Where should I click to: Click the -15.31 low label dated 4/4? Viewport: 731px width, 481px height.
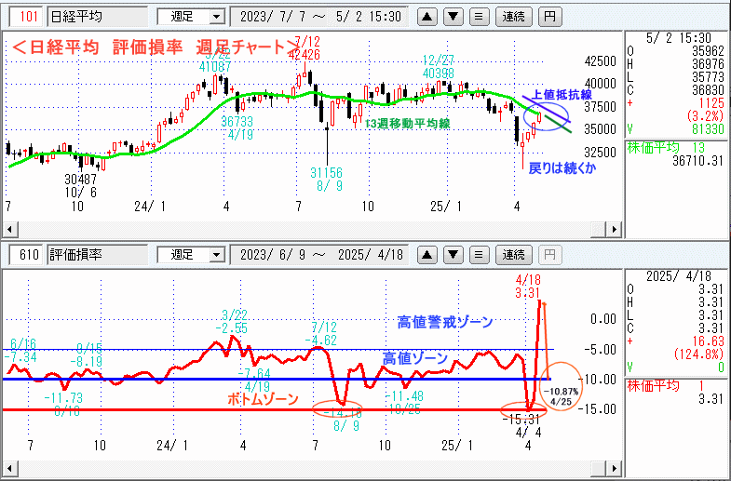(x=521, y=420)
